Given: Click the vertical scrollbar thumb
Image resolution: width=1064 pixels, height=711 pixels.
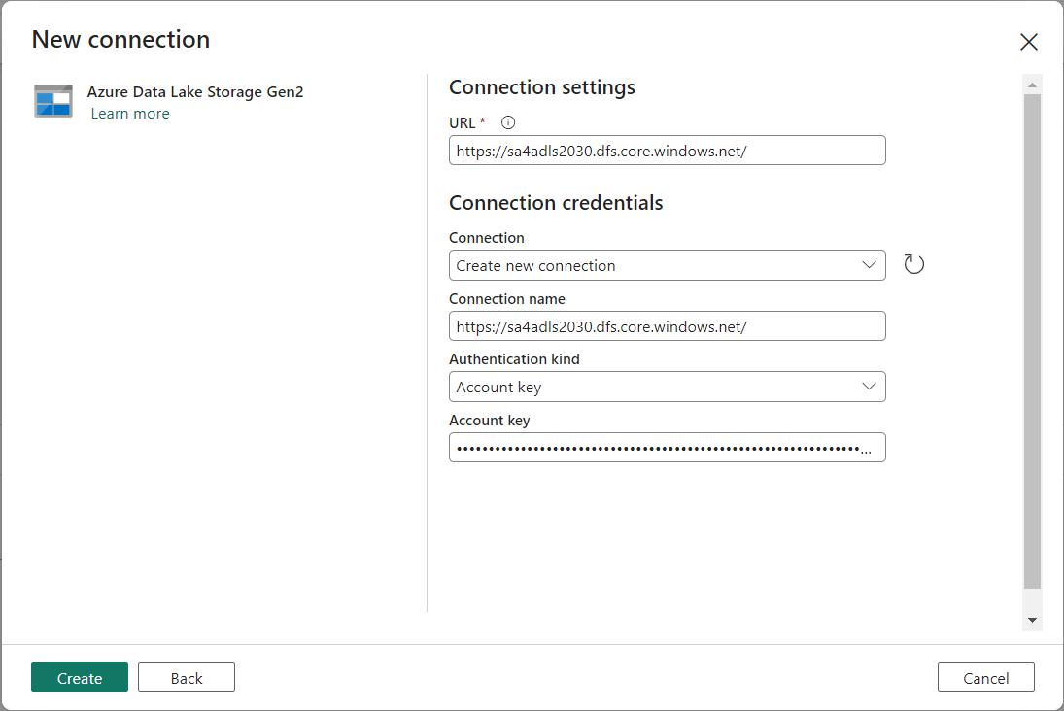Looking at the screenshot, I should coord(1032,340).
